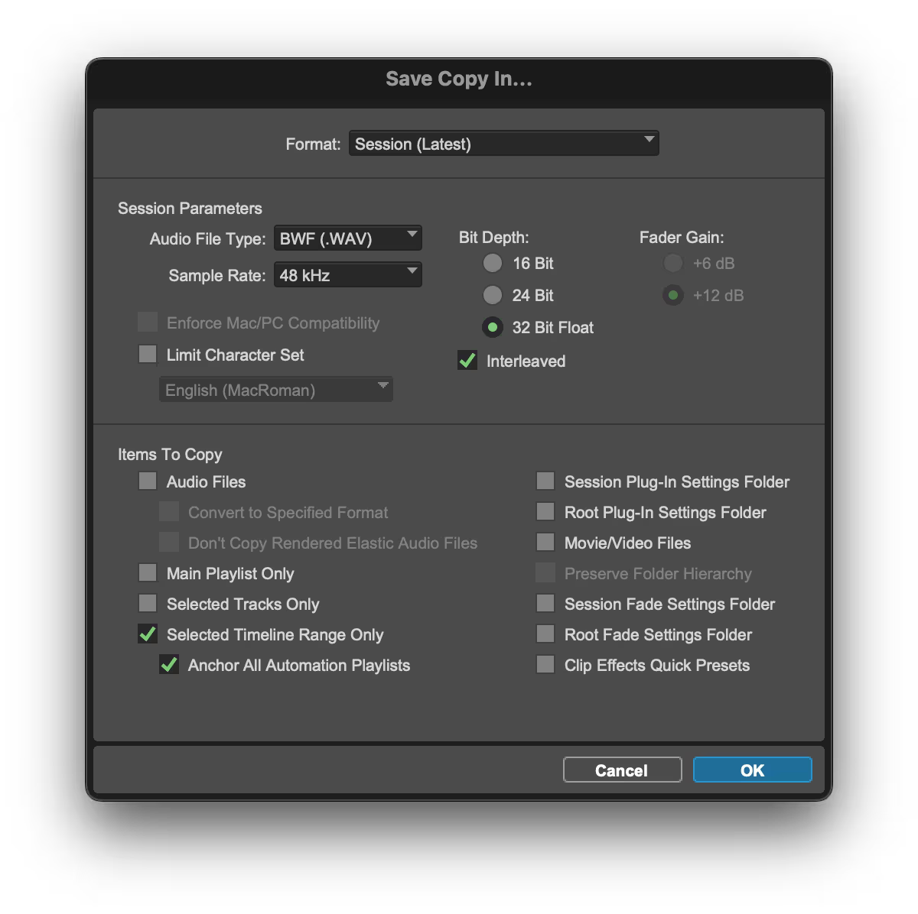Open the Sample Rate 48 kHz dropdown
This screenshot has height=914, width=918.
(x=347, y=275)
